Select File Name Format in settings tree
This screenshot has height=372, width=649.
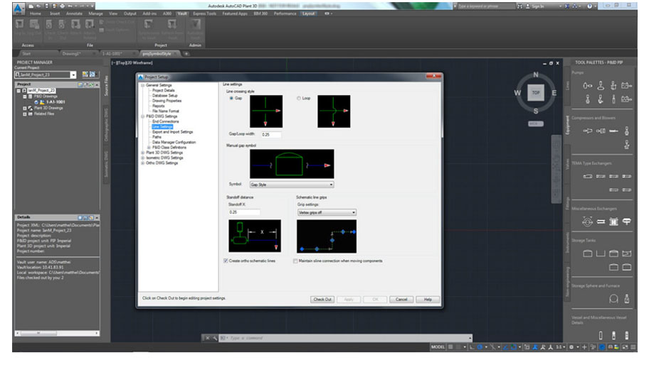point(166,111)
